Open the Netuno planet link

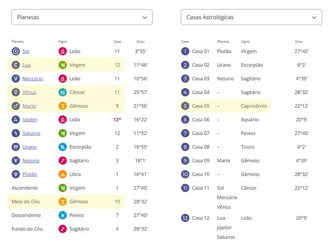(31, 161)
